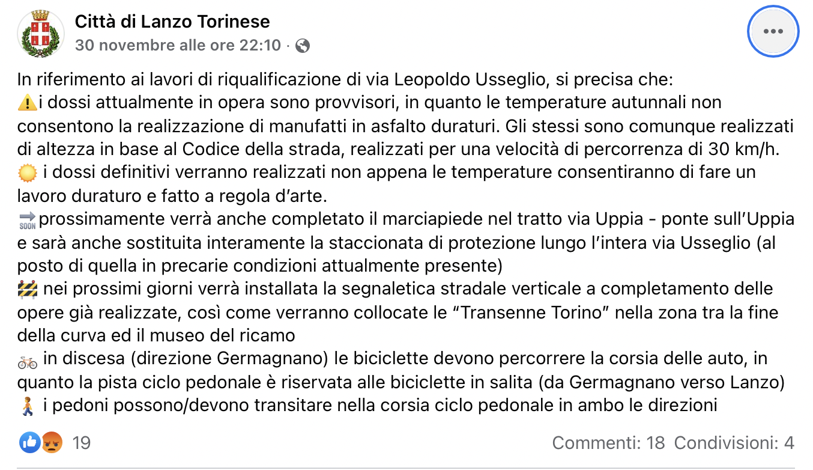The height and width of the screenshot is (470, 813).
Task: Show who reacted via the 19 count
Action: point(81,443)
